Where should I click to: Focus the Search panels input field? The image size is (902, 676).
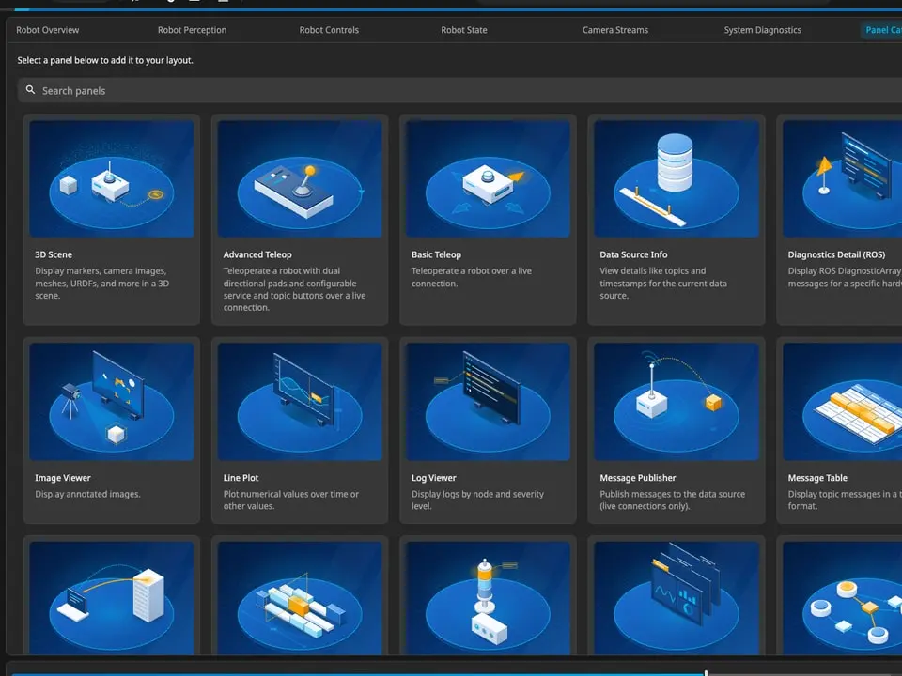point(460,90)
